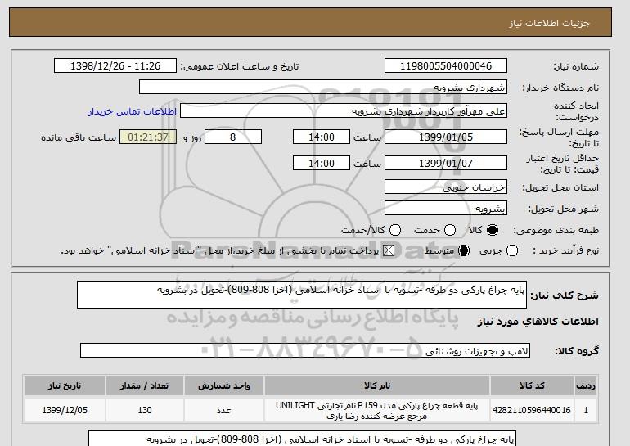630x446 pixels.
Task: Click the delivery city field بشرویه
Action: click(446, 208)
